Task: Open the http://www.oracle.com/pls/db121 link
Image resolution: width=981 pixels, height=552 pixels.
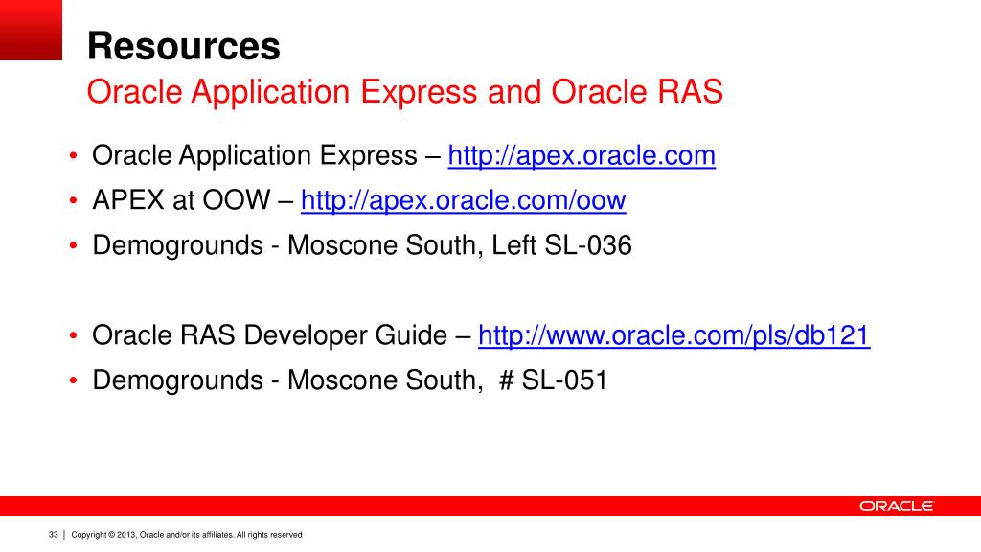Action: coord(673,336)
